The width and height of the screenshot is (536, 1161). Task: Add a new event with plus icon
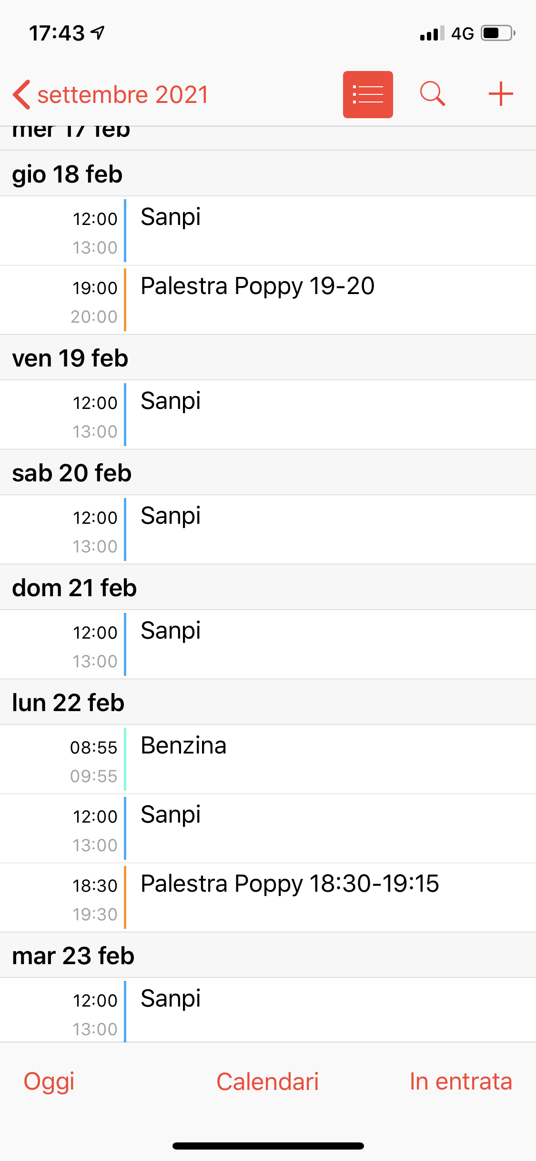500,93
